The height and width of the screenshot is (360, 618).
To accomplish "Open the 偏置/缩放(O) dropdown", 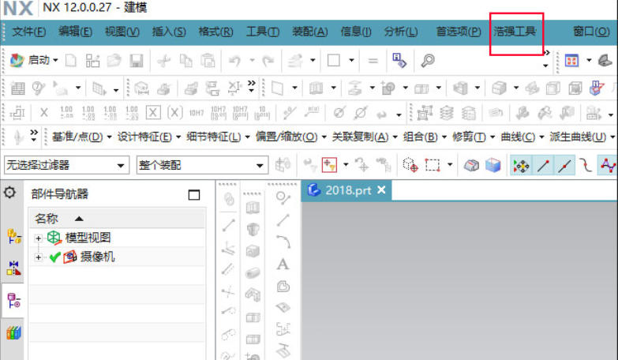I will [x=291, y=137].
